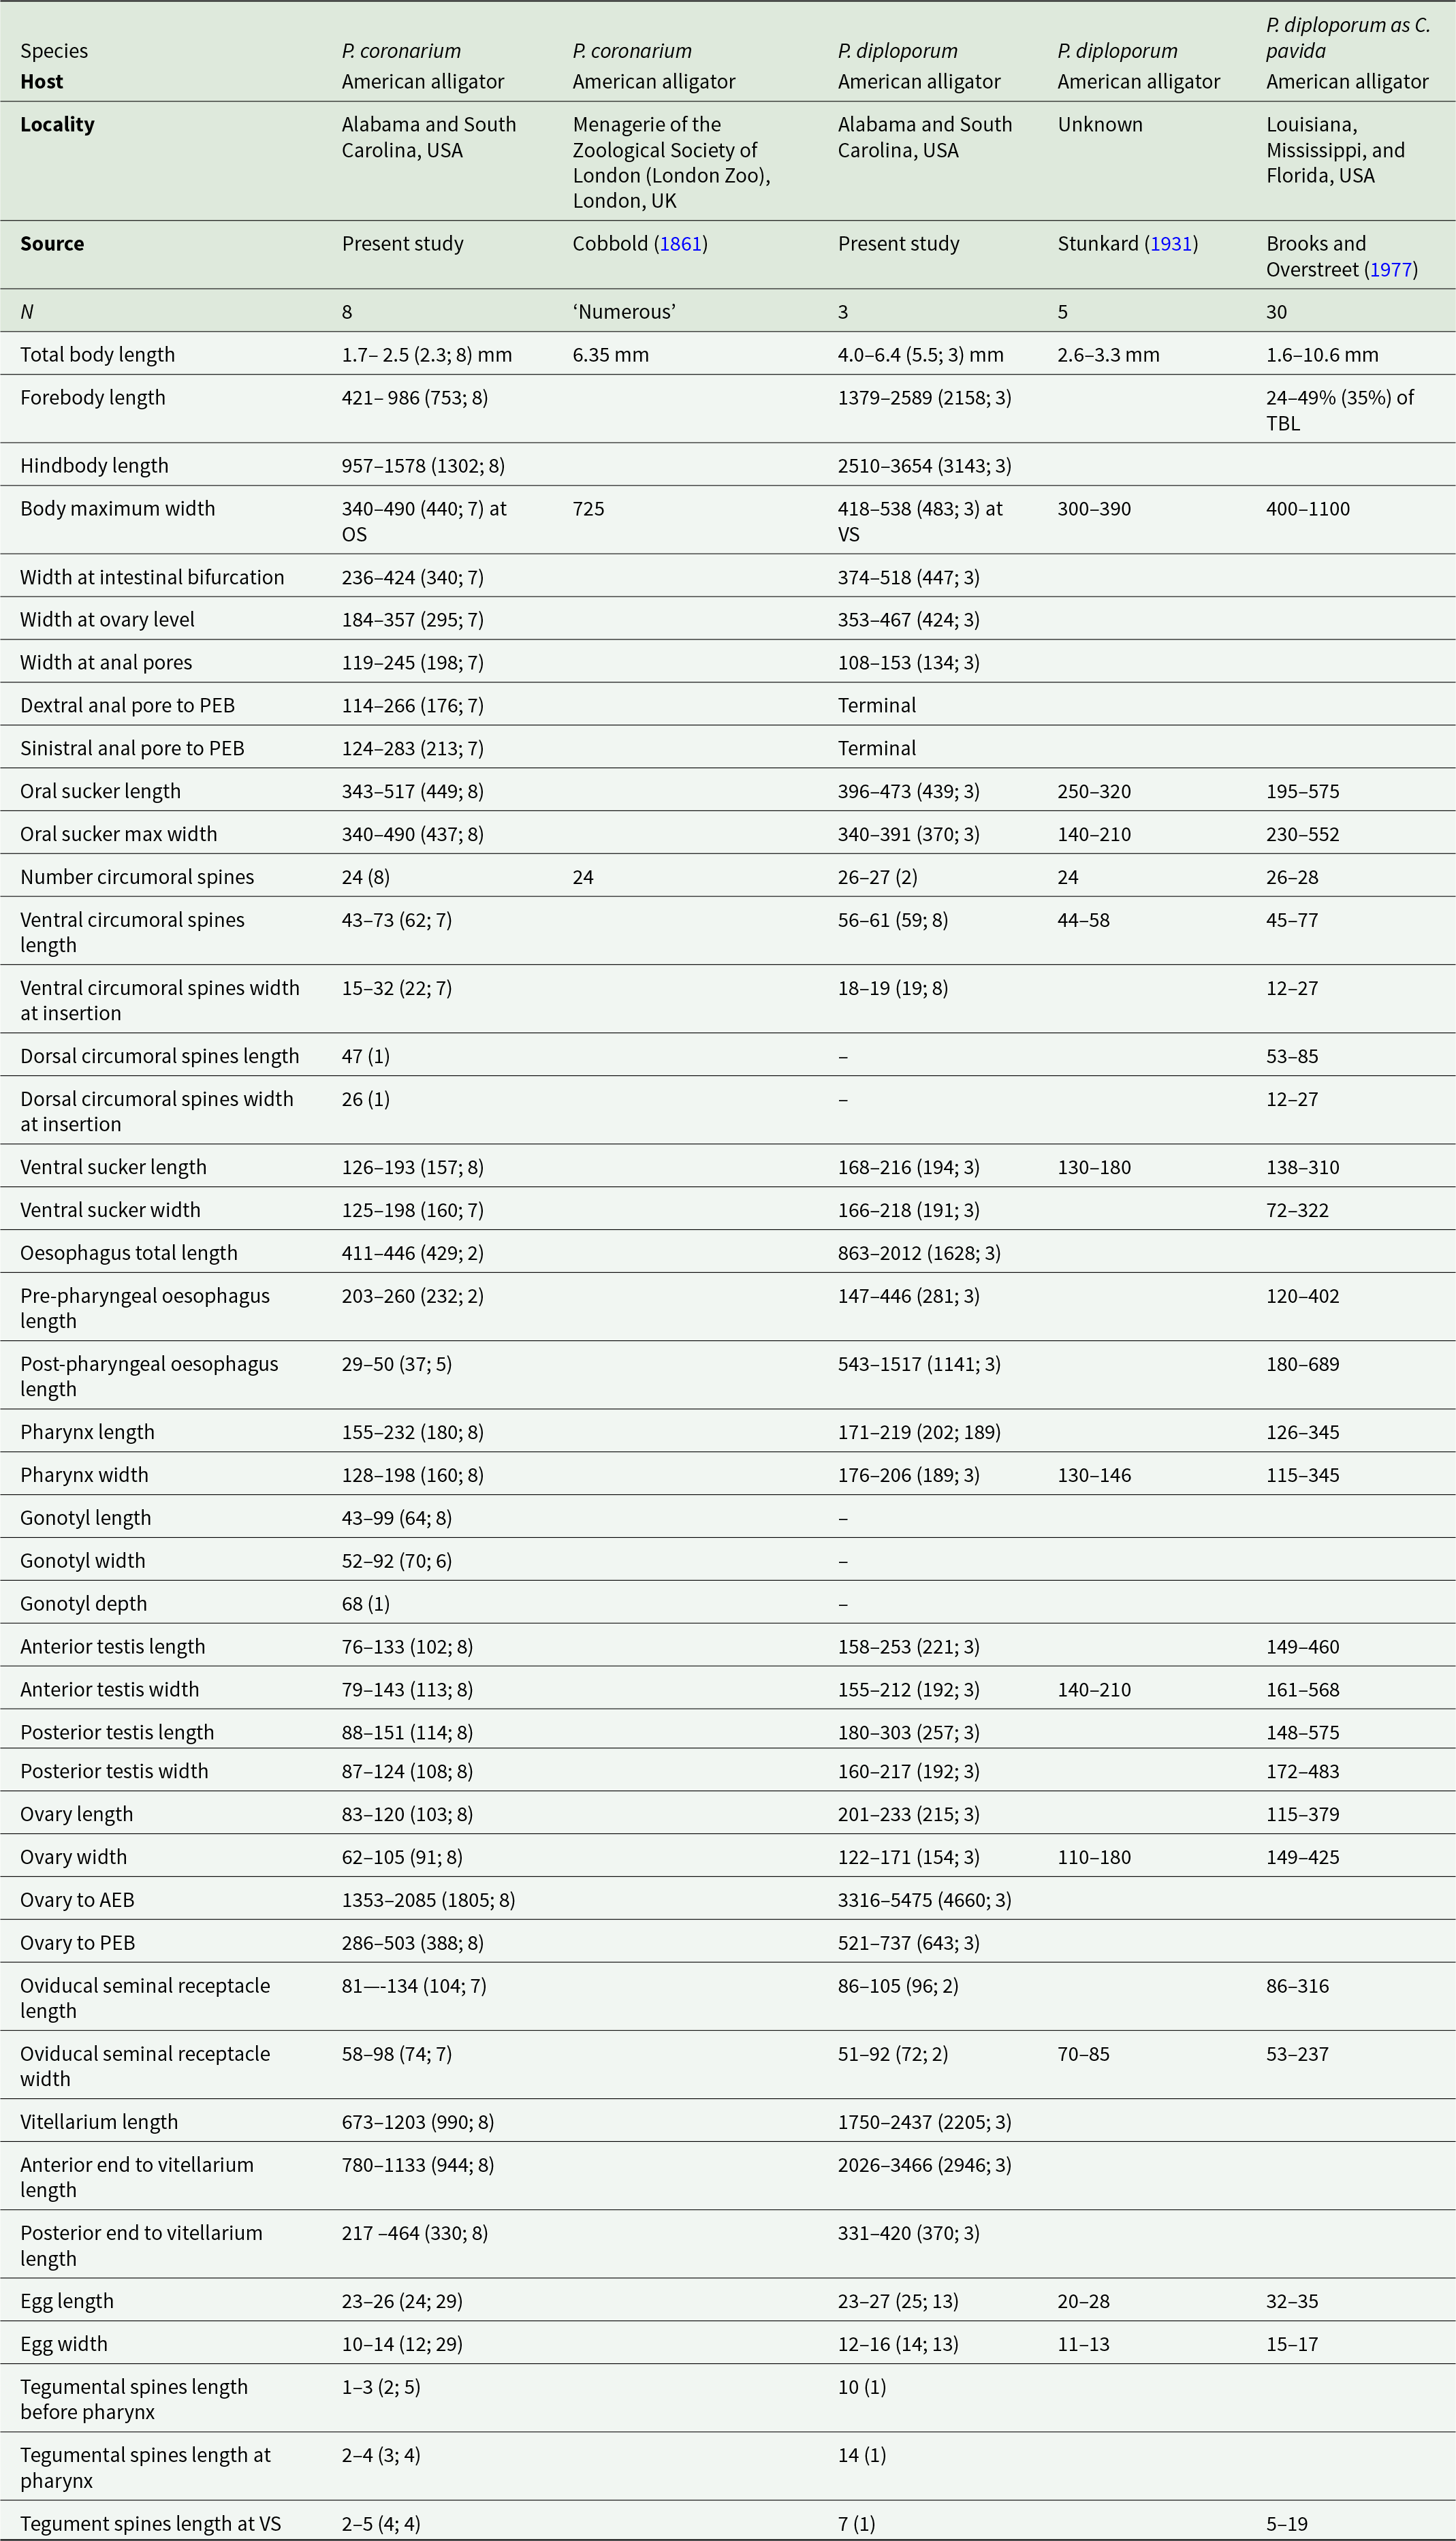This screenshot has height=2541, width=1456.
Task: Select the 1353–2085 Ovary to AEB value
Action: pos(428,1899)
